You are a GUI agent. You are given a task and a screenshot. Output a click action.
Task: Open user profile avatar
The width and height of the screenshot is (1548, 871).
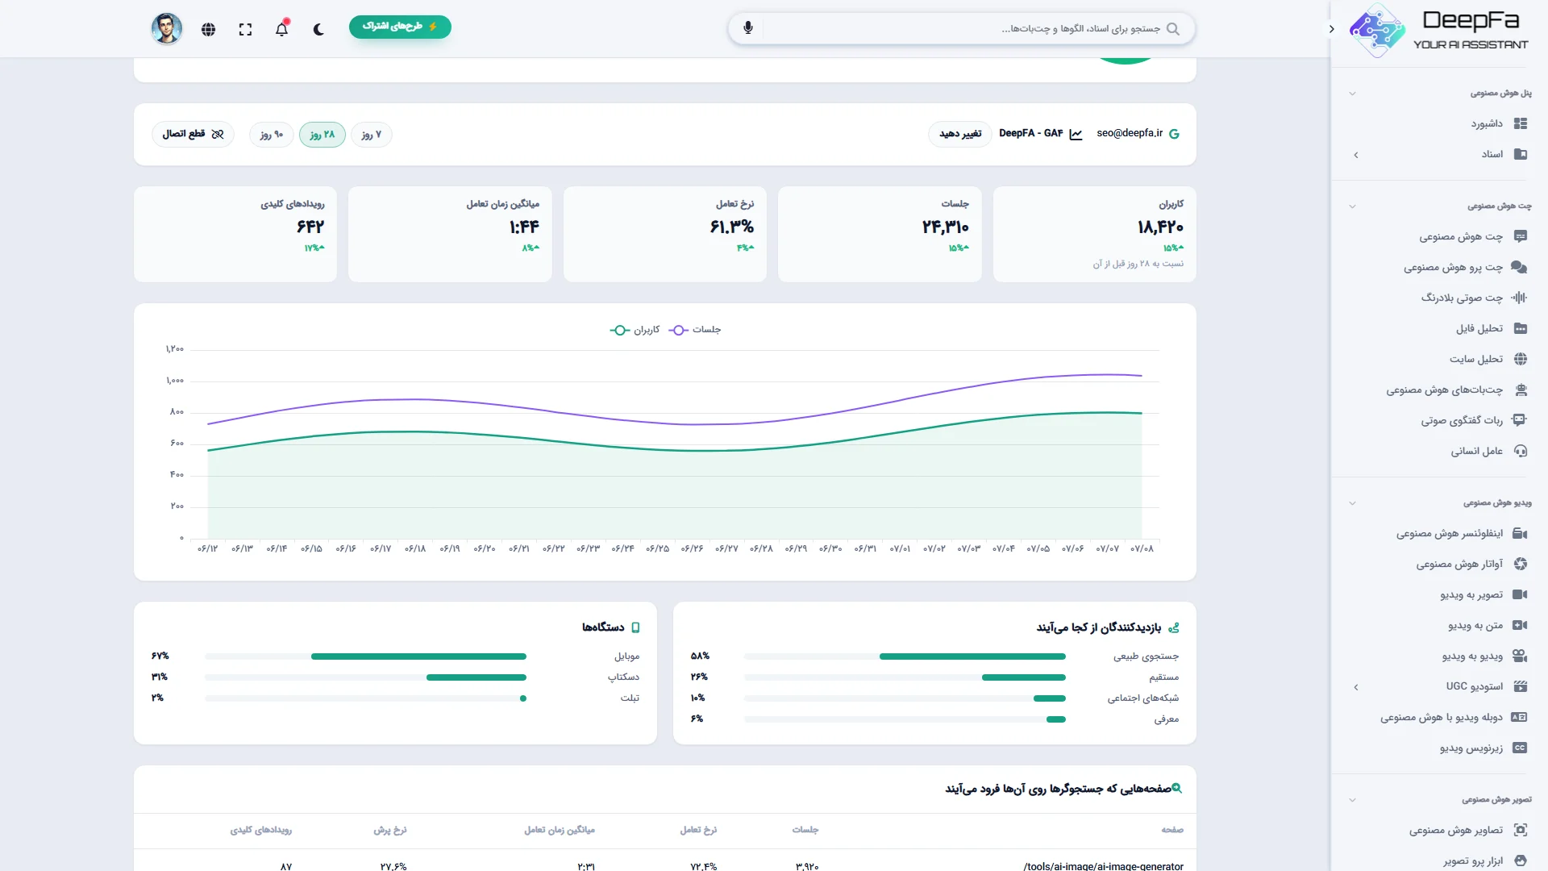pyautogui.click(x=167, y=29)
